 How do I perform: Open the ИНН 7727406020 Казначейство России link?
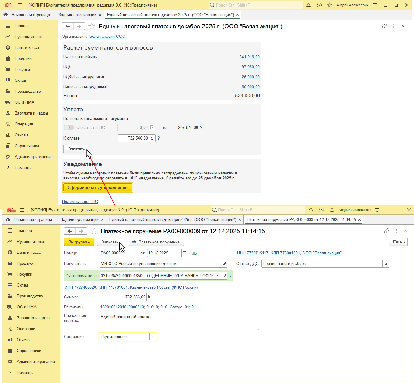pyautogui.click(x=131, y=287)
